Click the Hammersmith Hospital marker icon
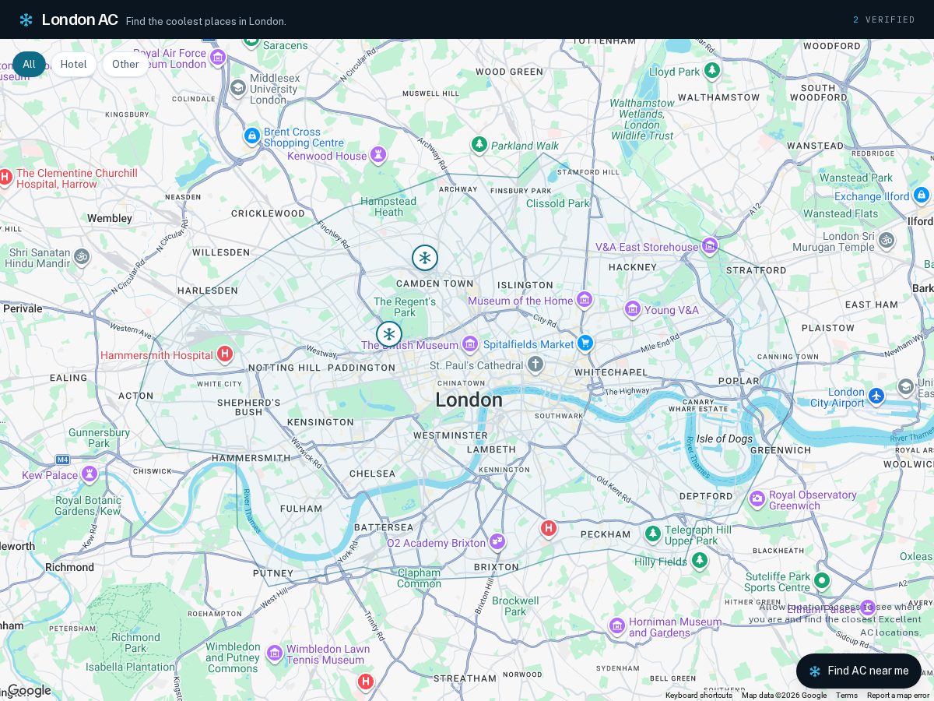The image size is (934, 701). (x=225, y=354)
